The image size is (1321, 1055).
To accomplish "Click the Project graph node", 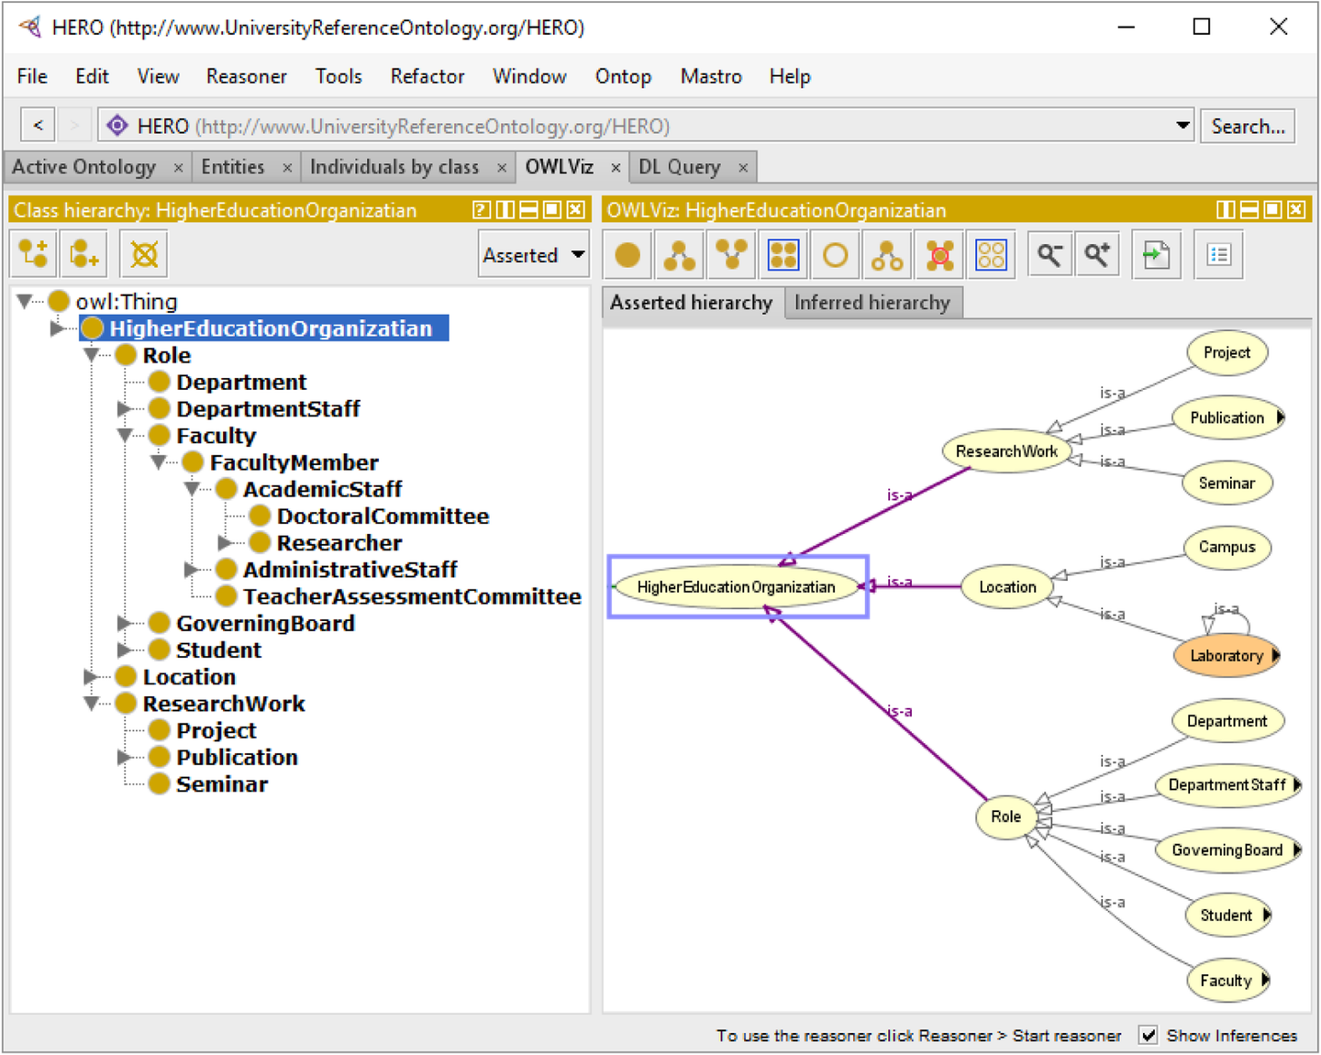I will tap(1227, 352).
